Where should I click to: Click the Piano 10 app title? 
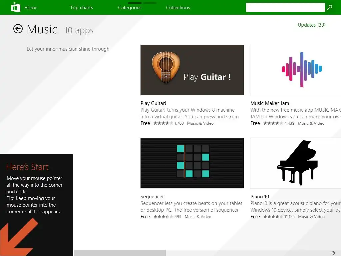coord(260,197)
